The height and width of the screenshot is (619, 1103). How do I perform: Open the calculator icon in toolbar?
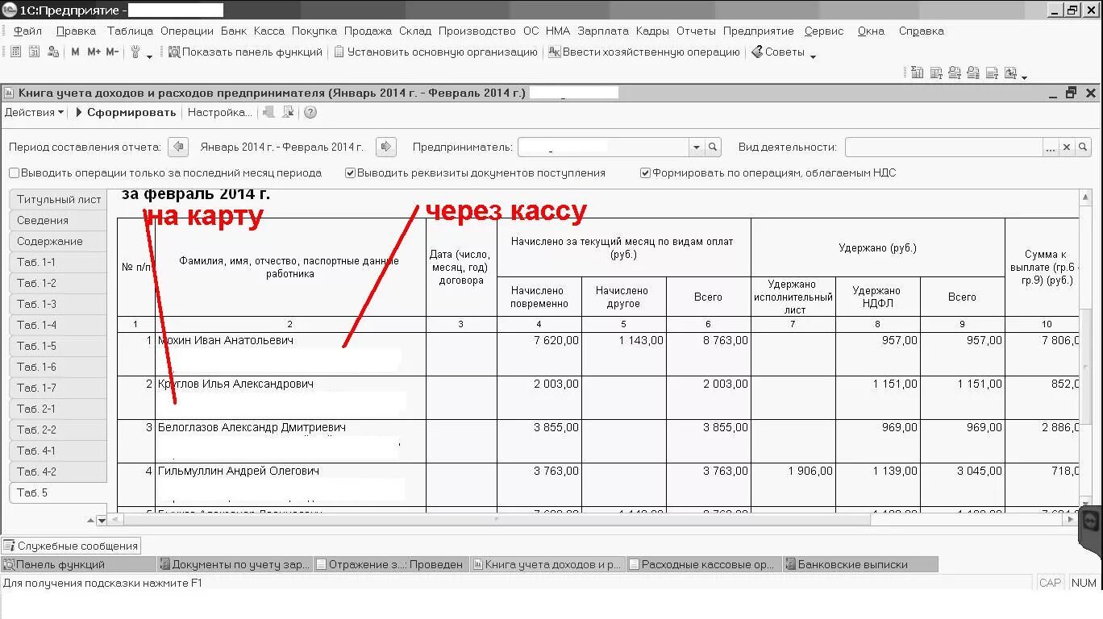(15, 52)
